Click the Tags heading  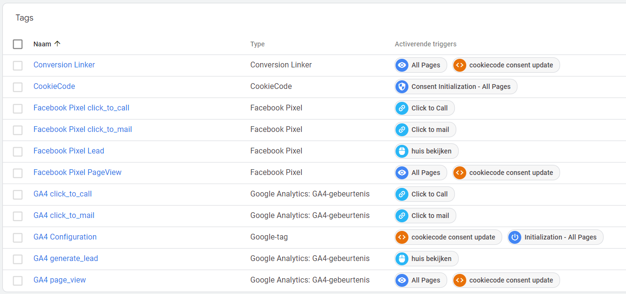click(x=24, y=18)
